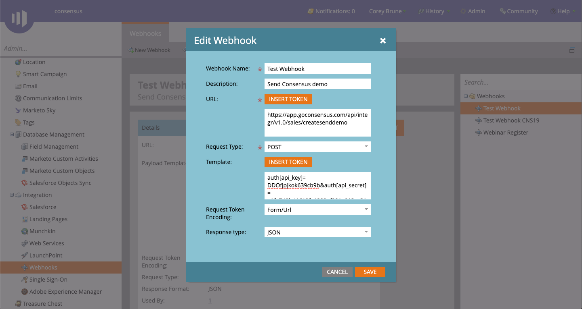Click the Munchkin icon
This screenshot has height=309, width=582.
pos(24,231)
